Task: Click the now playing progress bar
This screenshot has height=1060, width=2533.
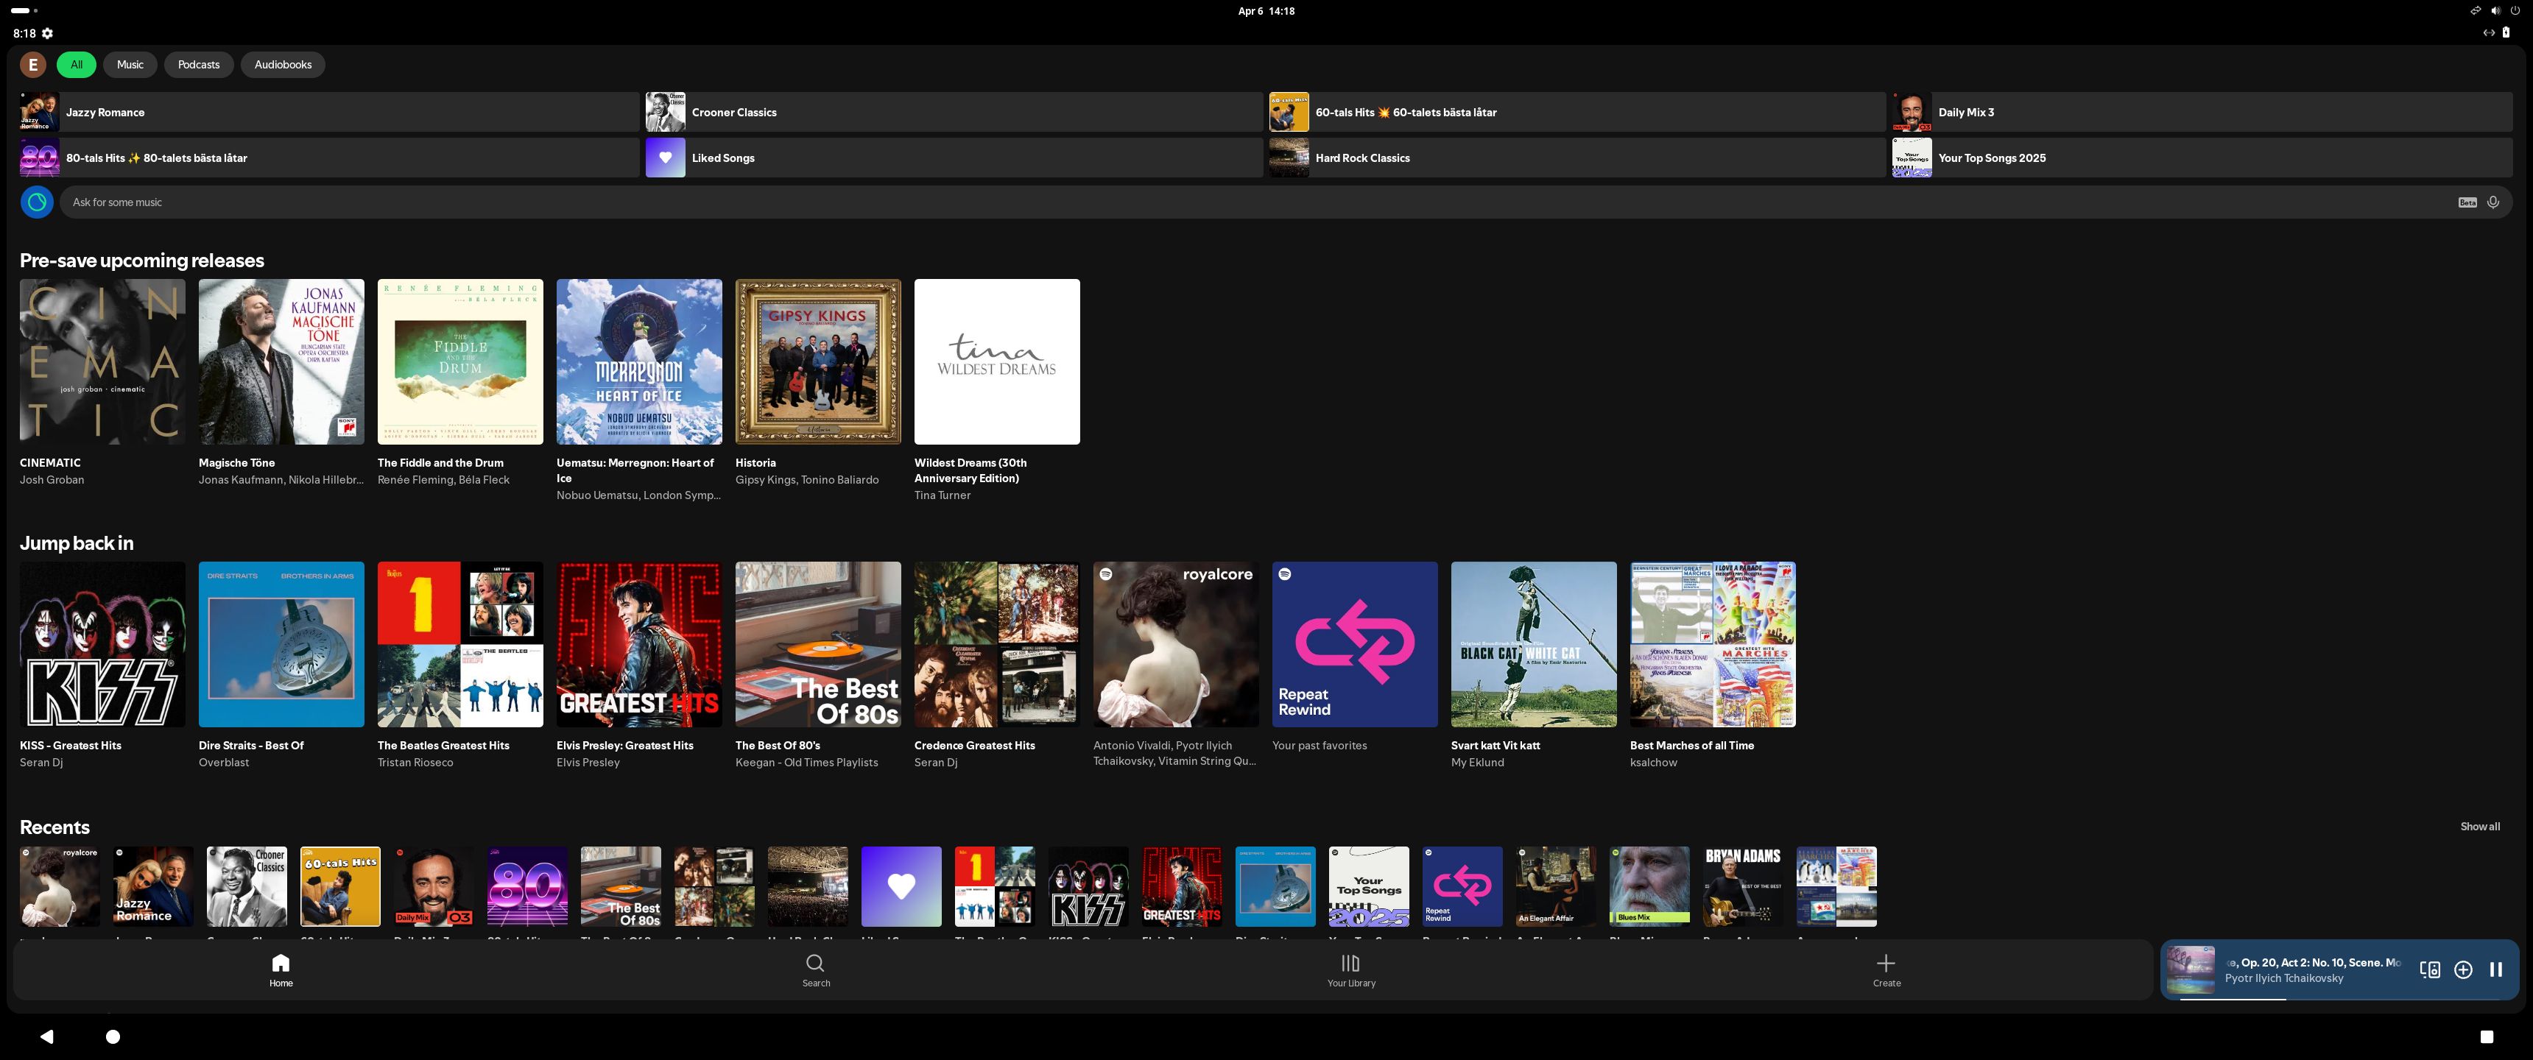Action: coord(2340,999)
